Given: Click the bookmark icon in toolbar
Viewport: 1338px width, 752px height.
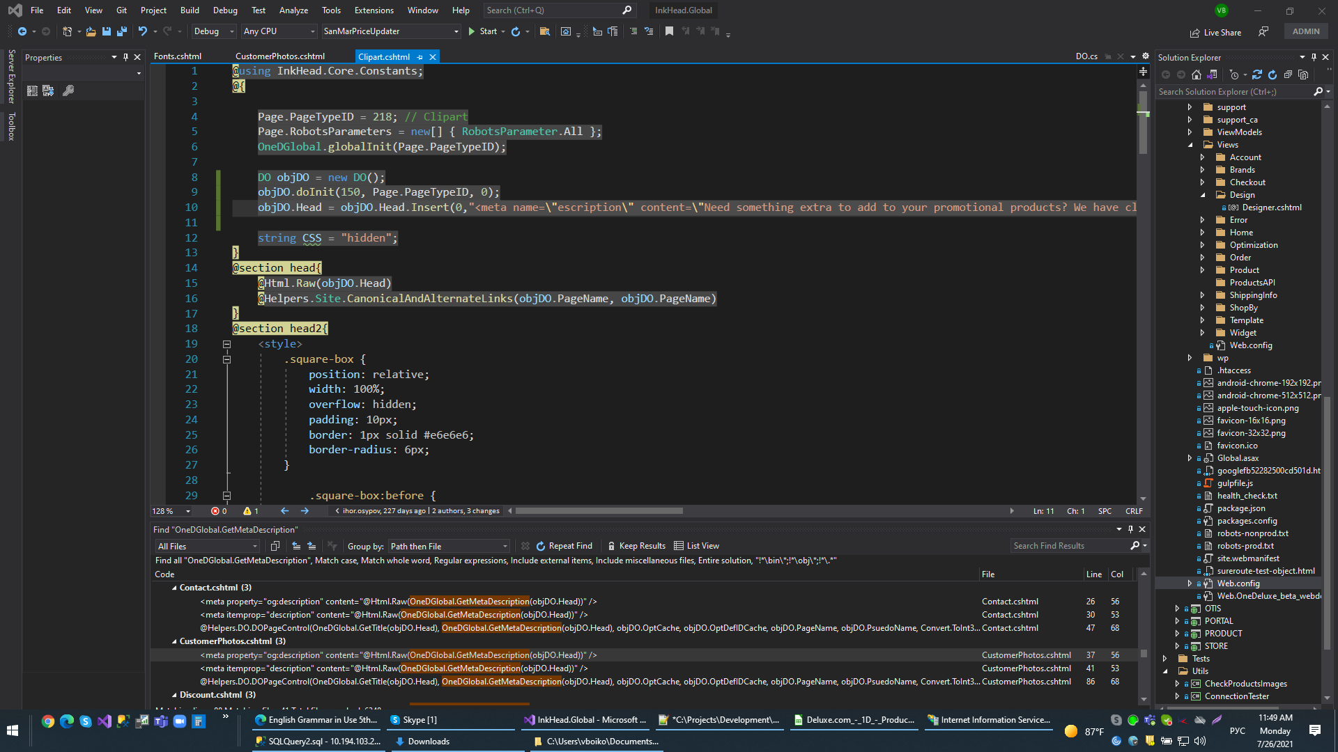Looking at the screenshot, I should (669, 31).
